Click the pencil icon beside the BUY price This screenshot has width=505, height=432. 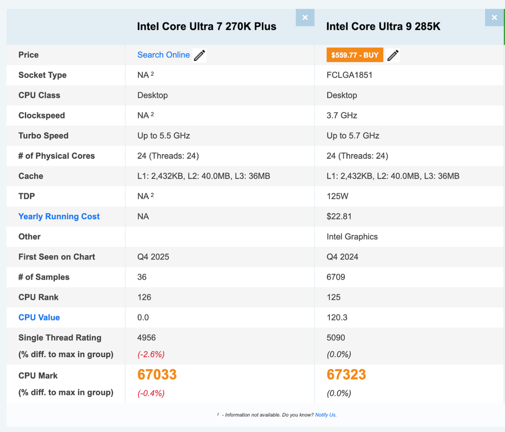click(x=393, y=55)
